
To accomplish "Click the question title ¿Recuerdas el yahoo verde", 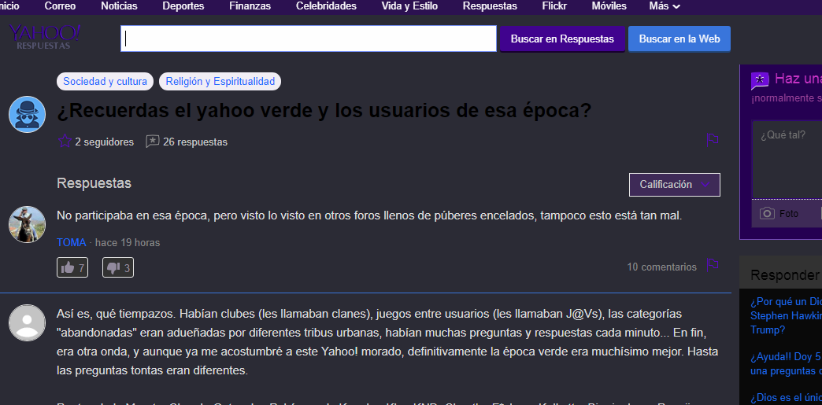I will coord(324,111).
